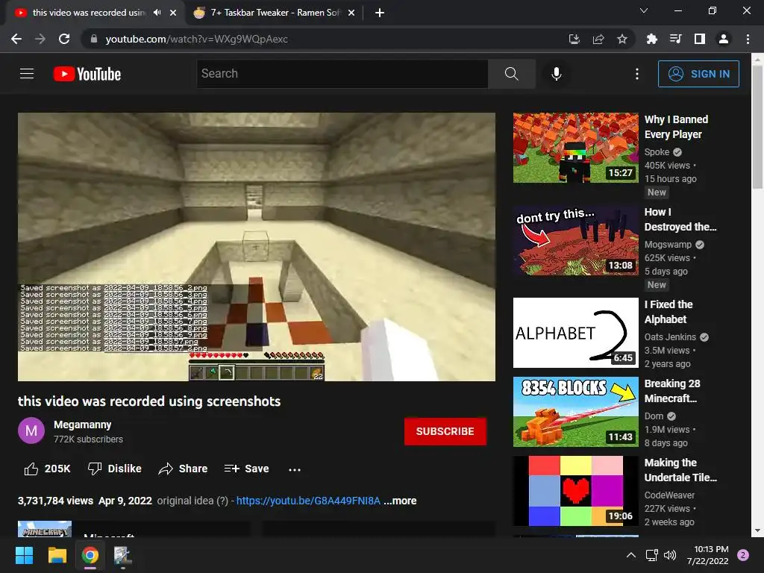Image resolution: width=764 pixels, height=573 pixels.
Task: Switch to 7+ Taskbar Tweaker tab
Action: click(275, 13)
